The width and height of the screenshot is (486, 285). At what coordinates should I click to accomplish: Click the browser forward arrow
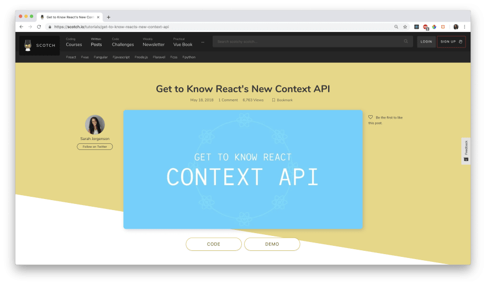tap(30, 27)
